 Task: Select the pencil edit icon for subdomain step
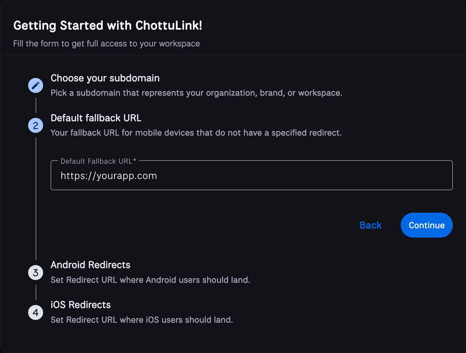[x=35, y=85]
